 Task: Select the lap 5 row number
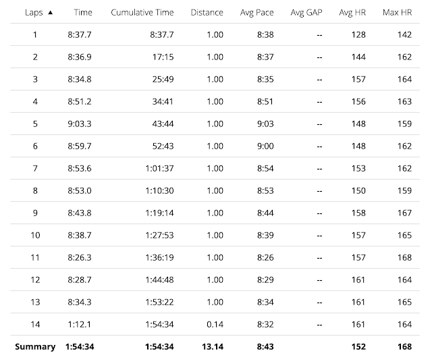click(x=35, y=124)
